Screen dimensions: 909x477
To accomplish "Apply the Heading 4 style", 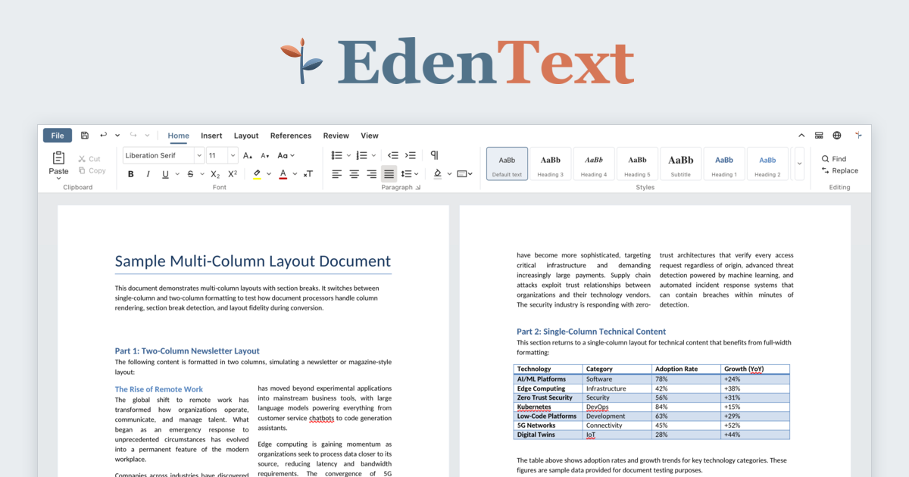I will tap(594, 164).
